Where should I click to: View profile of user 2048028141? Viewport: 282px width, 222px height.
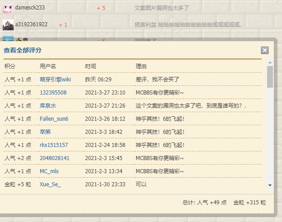55,158
